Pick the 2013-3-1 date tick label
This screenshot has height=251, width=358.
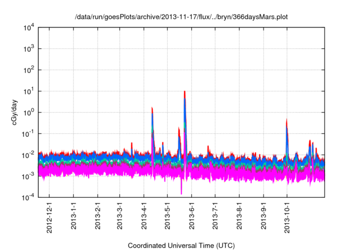[119, 219]
